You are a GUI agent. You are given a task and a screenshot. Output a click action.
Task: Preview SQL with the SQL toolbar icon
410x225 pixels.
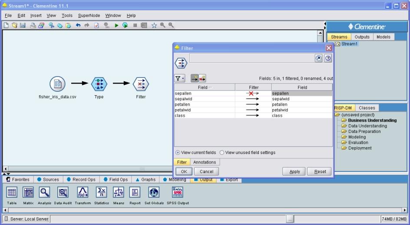106,25
